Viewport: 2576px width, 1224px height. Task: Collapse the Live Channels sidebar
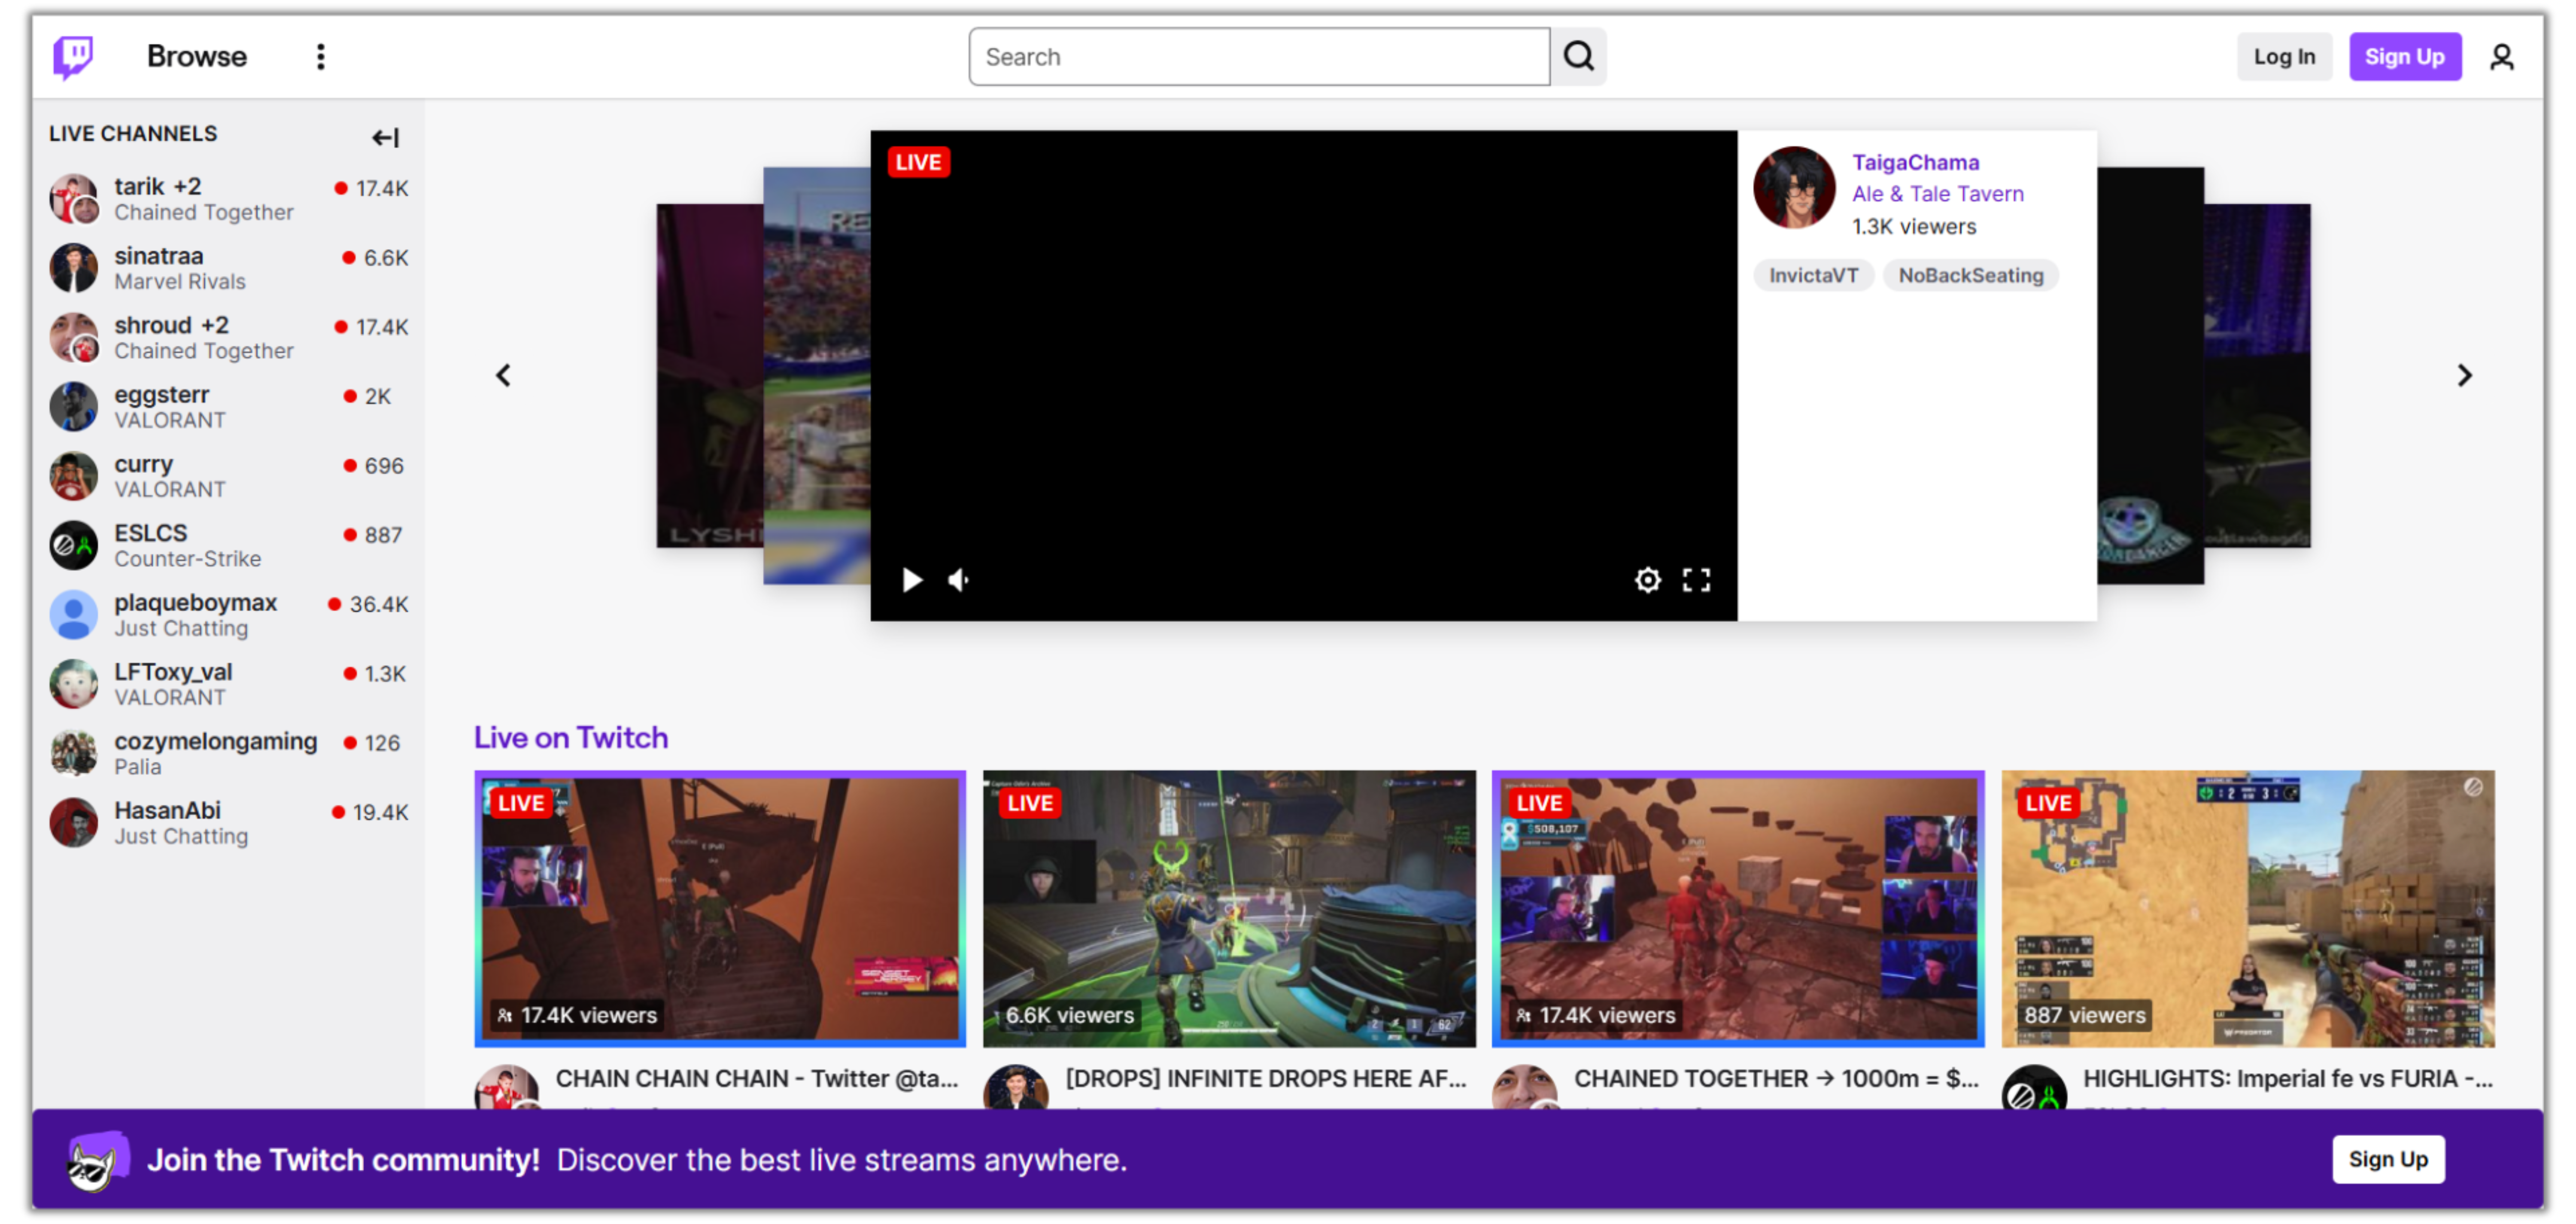(x=385, y=137)
